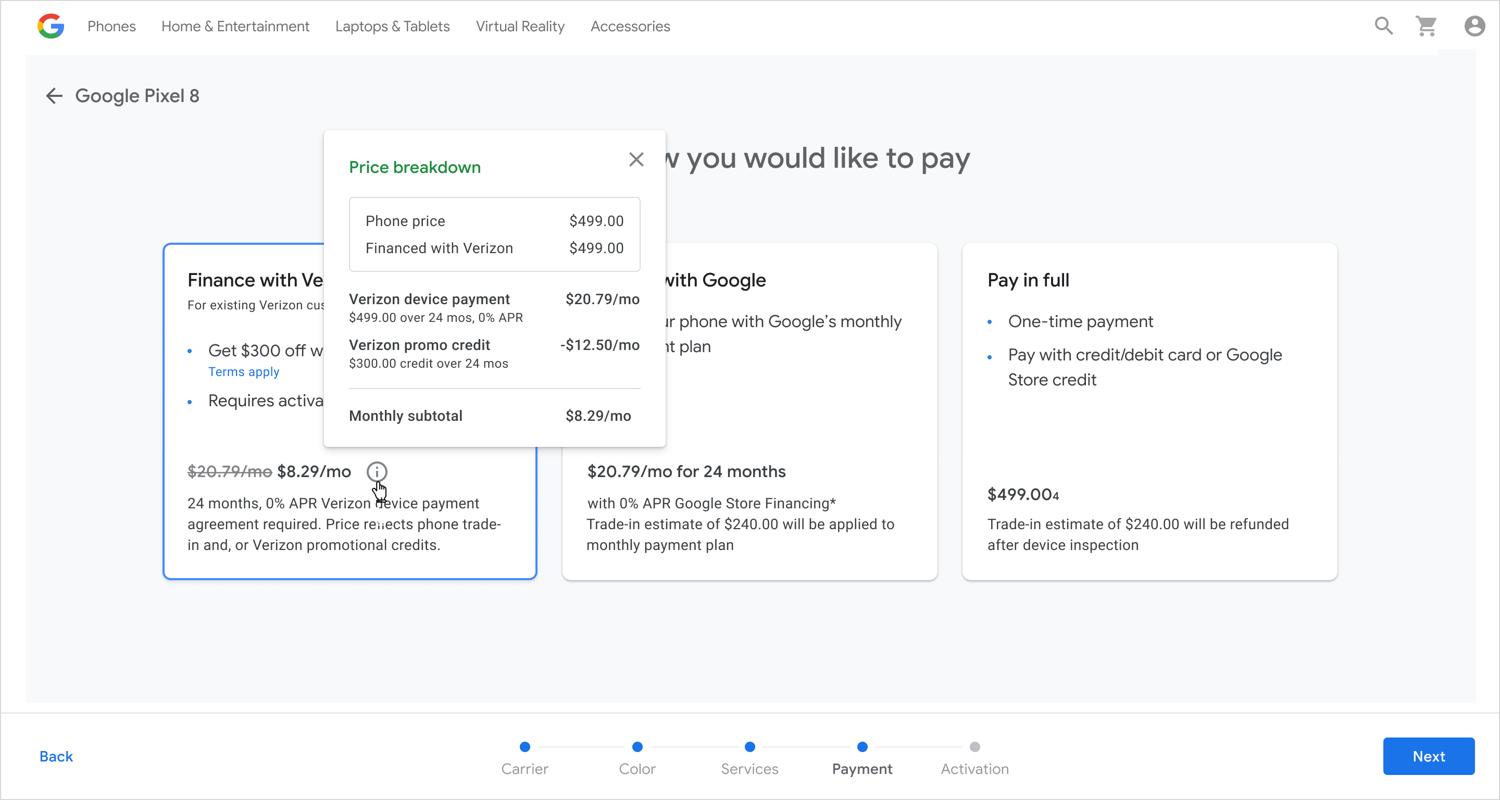
Task: Click the back arrow beside Google Pixel 8
Action: 54,95
